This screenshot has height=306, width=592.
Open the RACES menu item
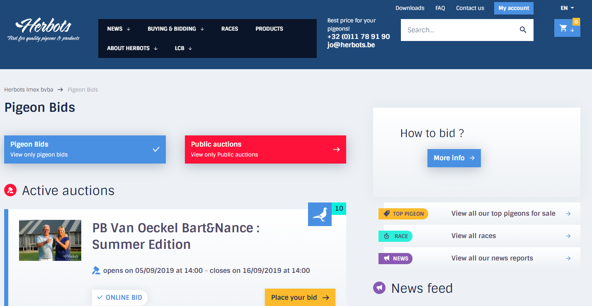click(230, 29)
